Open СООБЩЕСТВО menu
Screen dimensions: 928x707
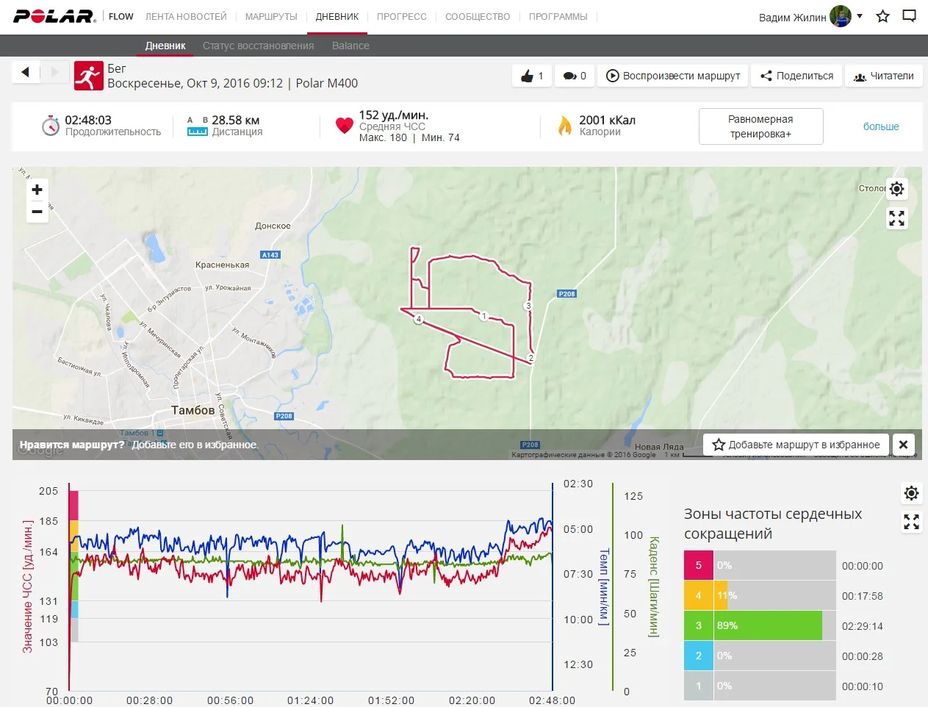click(x=478, y=16)
